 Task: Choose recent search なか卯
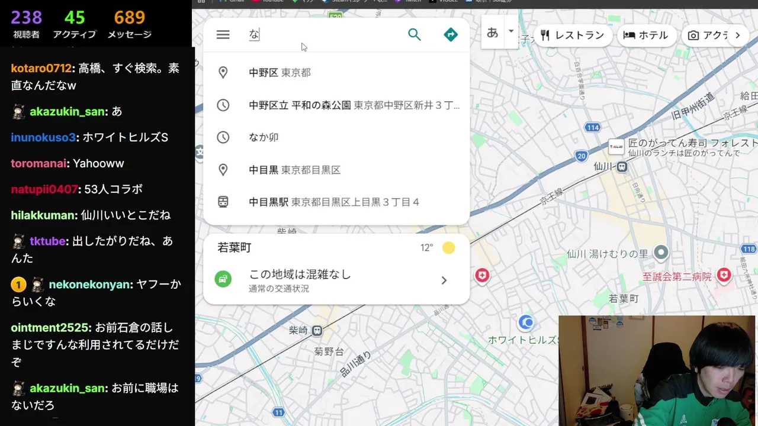click(x=336, y=137)
